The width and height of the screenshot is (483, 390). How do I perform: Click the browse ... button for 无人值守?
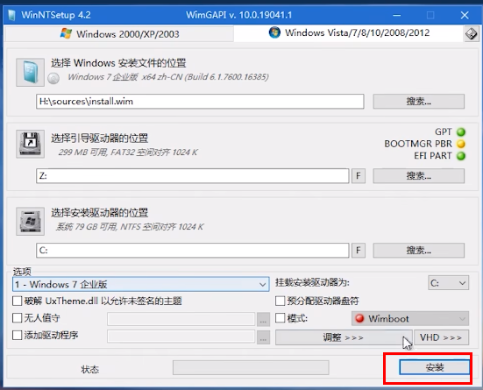(263, 320)
